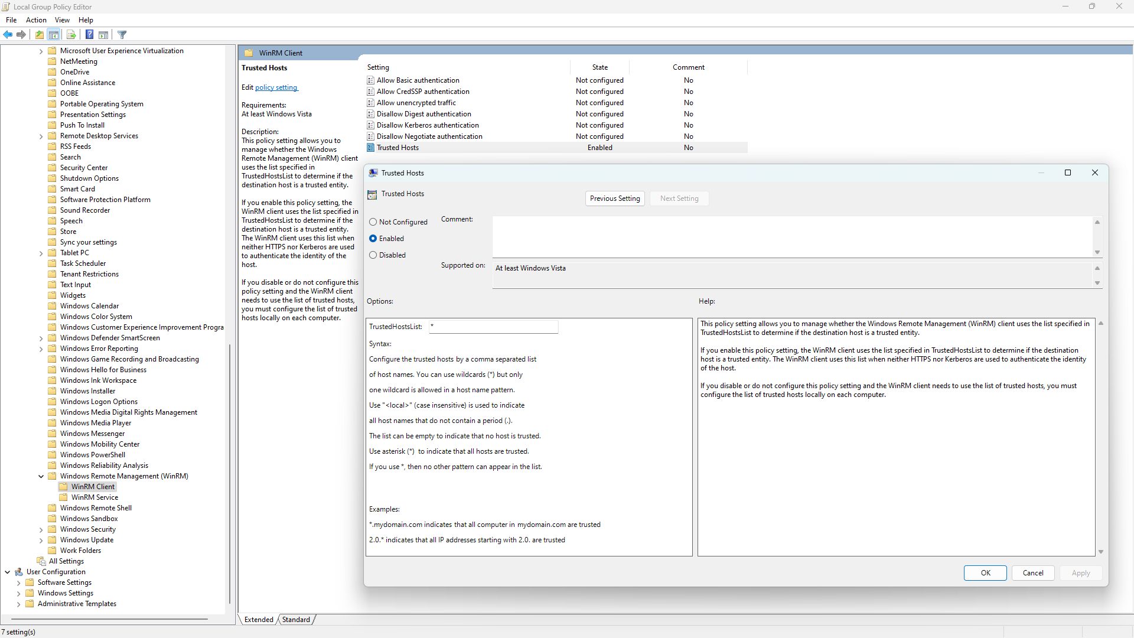
Task: Switch to the Extended tab
Action: click(259, 620)
